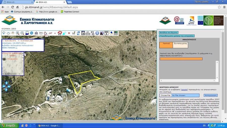Toggle the ΥΠΟΒΑΘΡΟ layer eye icon
The image size is (227, 128).
coord(4,59)
